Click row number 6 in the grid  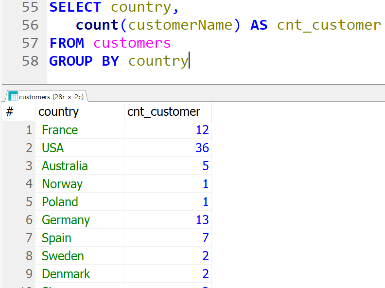pos(29,220)
